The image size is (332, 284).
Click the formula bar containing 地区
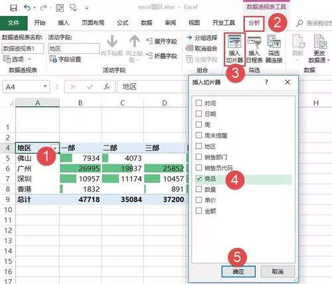click(153, 86)
